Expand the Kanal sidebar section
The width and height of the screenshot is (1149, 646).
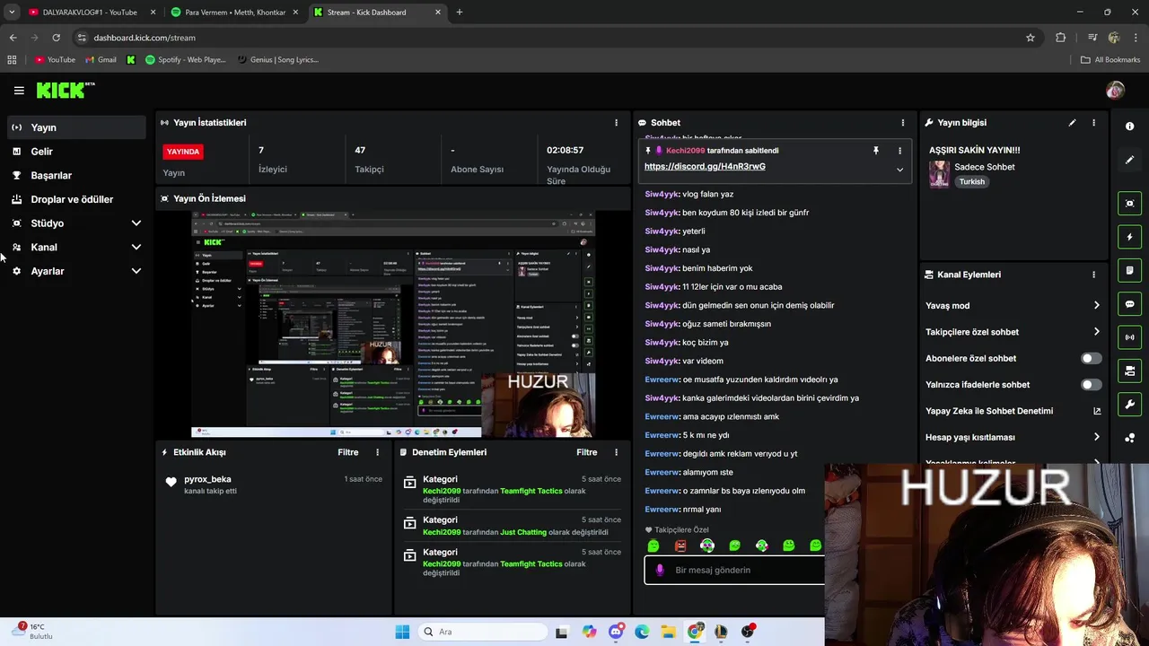pos(136,248)
